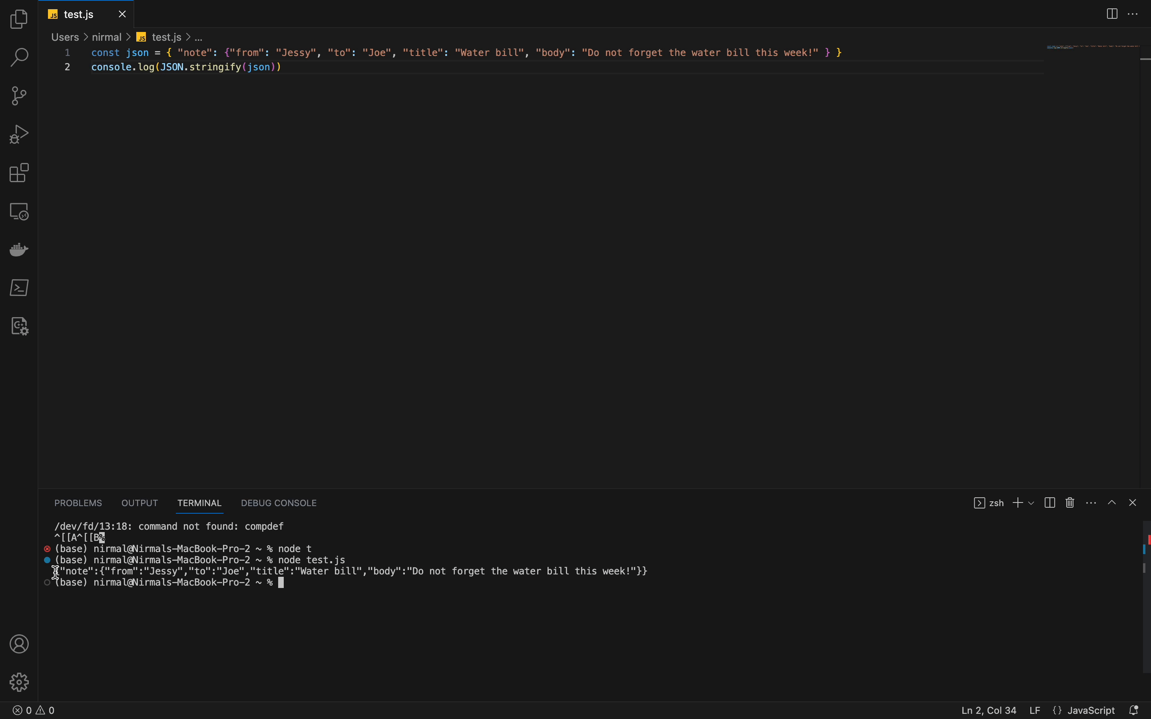Switch to the DEBUG CONSOLE tab
Viewport: 1151px width, 719px height.
tap(279, 503)
